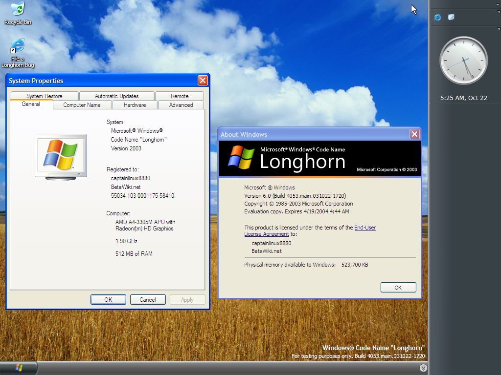Click OK in About Windows dialog

[398, 287]
